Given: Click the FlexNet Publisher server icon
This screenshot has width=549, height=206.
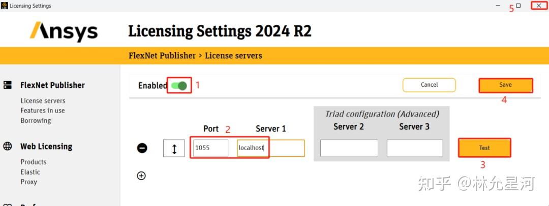Looking at the screenshot, I should [x=8, y=85].
